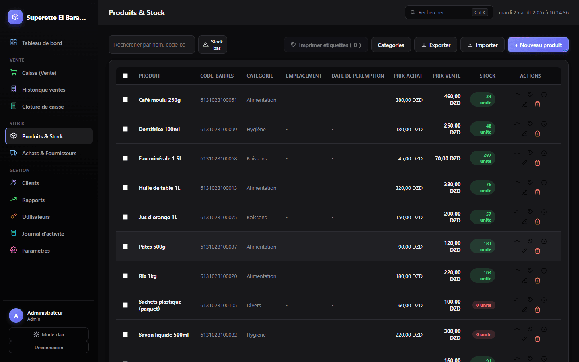Toggle the Stock bas filter

(x=212, y=45)
